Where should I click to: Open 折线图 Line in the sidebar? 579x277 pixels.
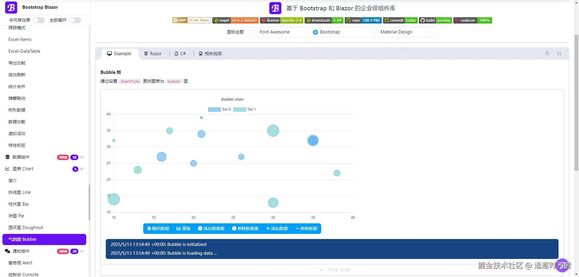pyautogui.click(x=20, y=192)
